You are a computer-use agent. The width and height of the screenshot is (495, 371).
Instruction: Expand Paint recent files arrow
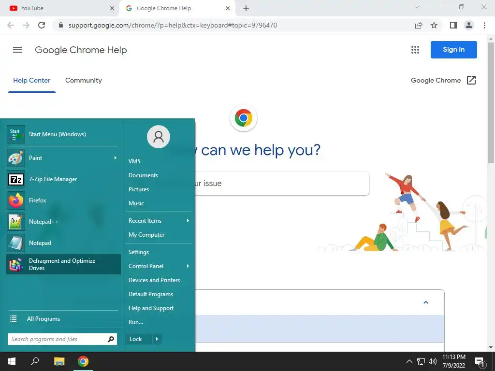click(x=116, y=158)
